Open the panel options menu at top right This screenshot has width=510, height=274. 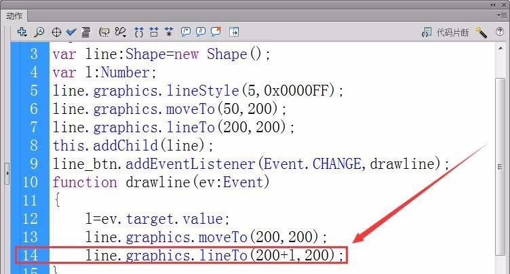(501, 15)
